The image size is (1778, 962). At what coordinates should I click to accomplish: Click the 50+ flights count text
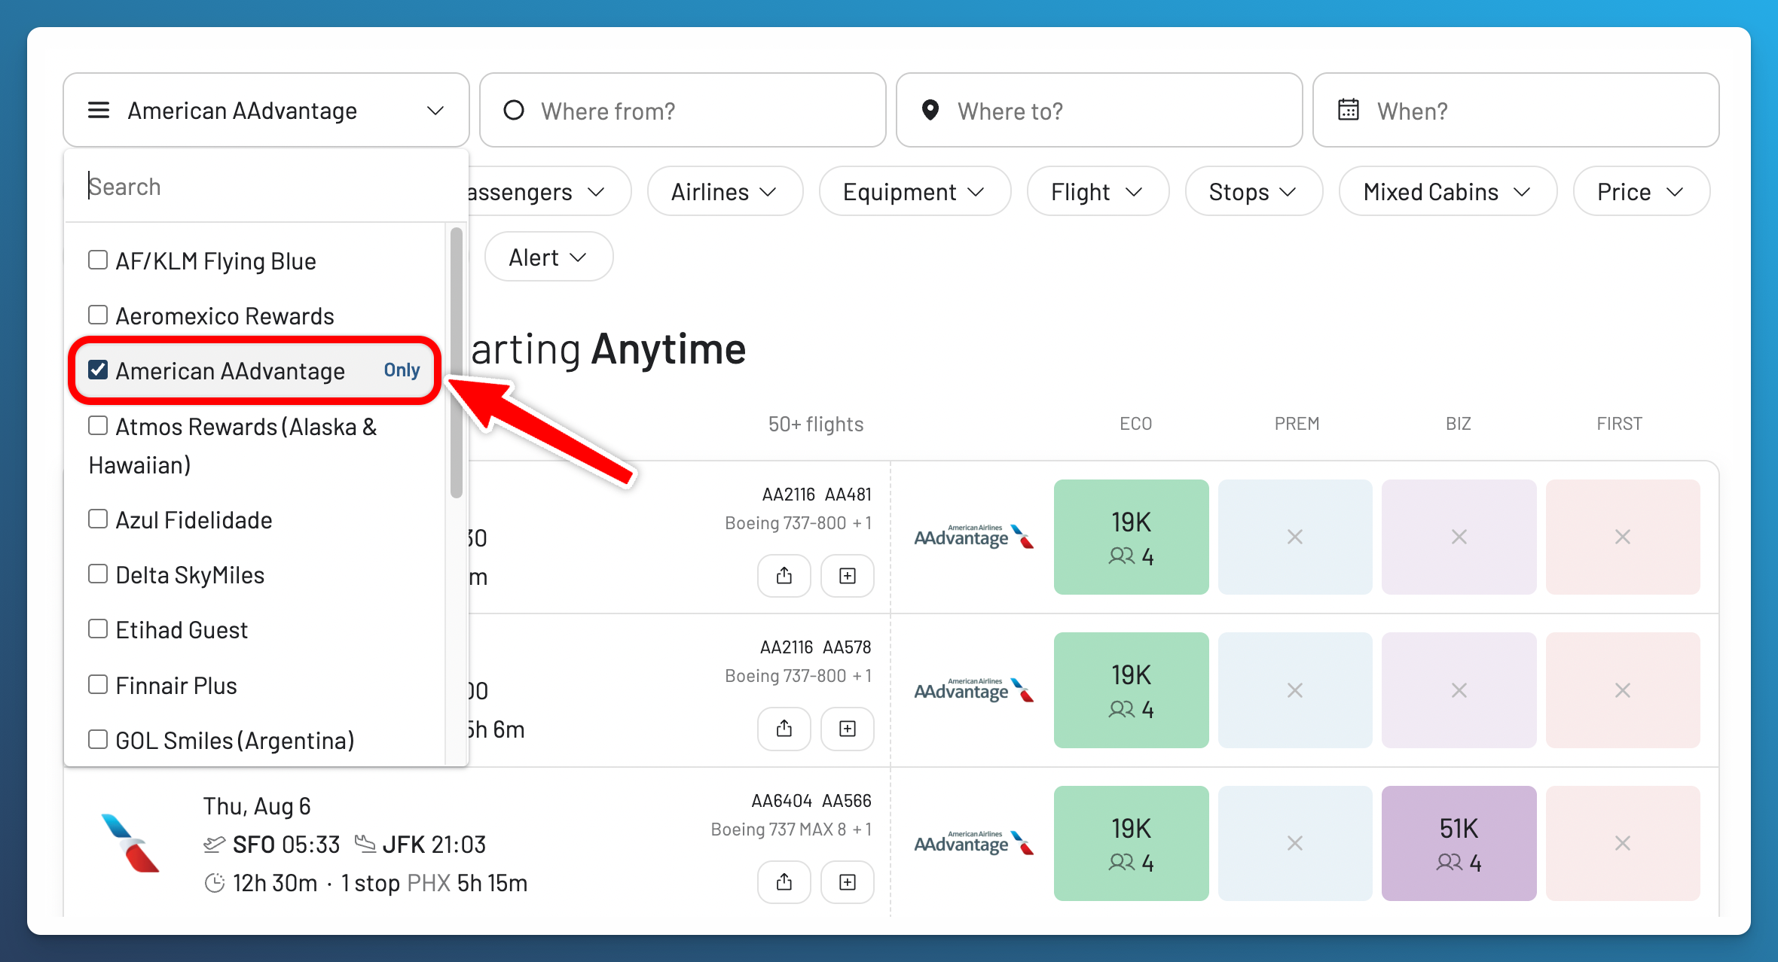coord(816,425)
